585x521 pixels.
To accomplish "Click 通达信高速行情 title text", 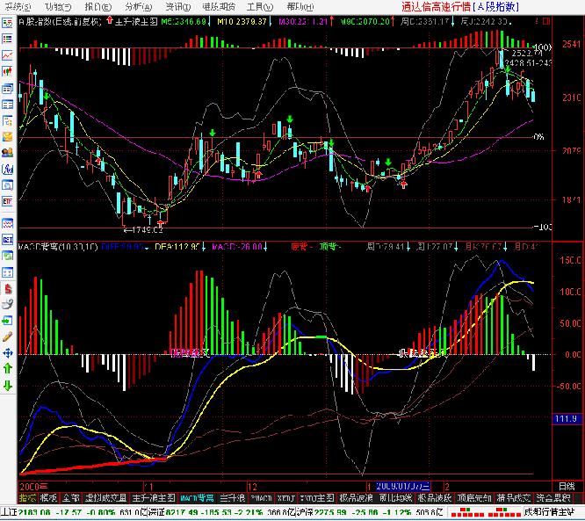I will 437,7.
